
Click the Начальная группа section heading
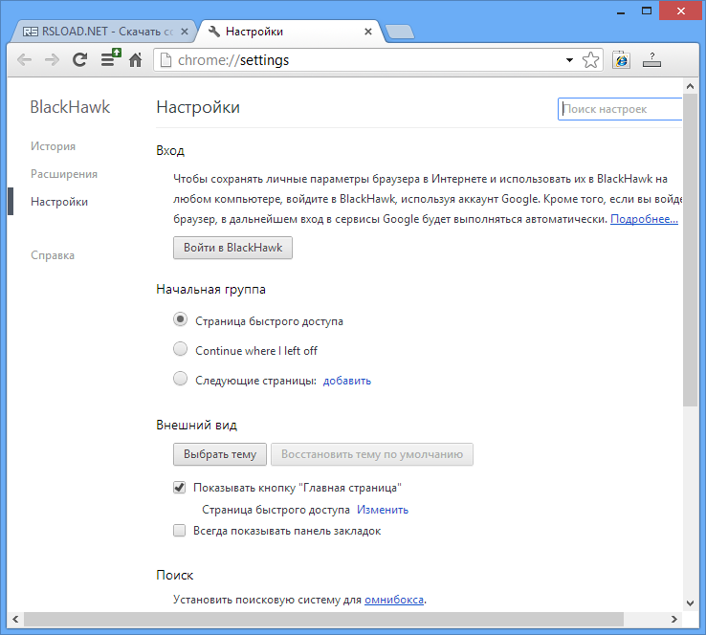coord(210,289)
